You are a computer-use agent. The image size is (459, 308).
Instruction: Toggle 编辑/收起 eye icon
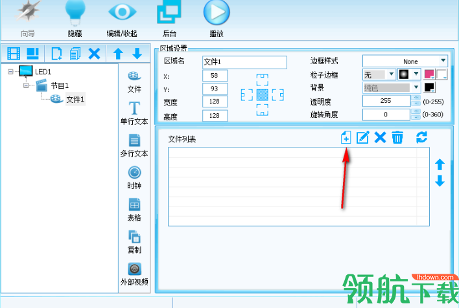coord(122,12)
